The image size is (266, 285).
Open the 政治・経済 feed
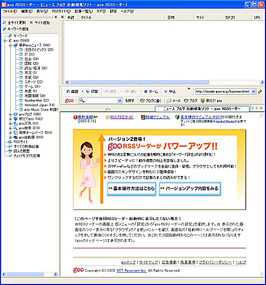coord(36,68)
